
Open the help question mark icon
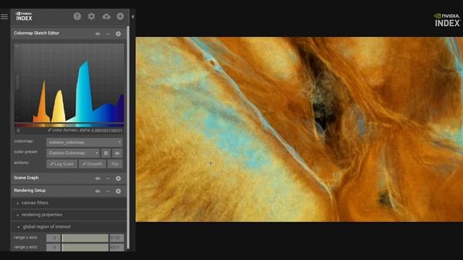[x=77, y=16]
